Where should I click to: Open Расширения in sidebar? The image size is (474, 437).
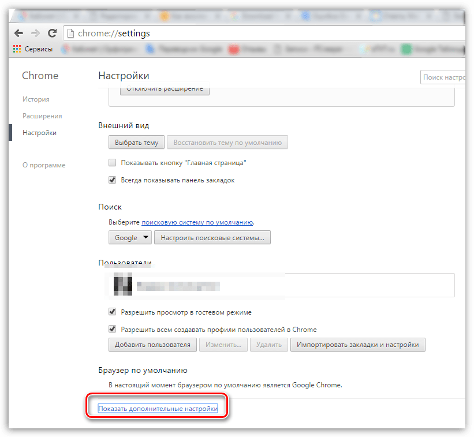click(x=42, y=116)
